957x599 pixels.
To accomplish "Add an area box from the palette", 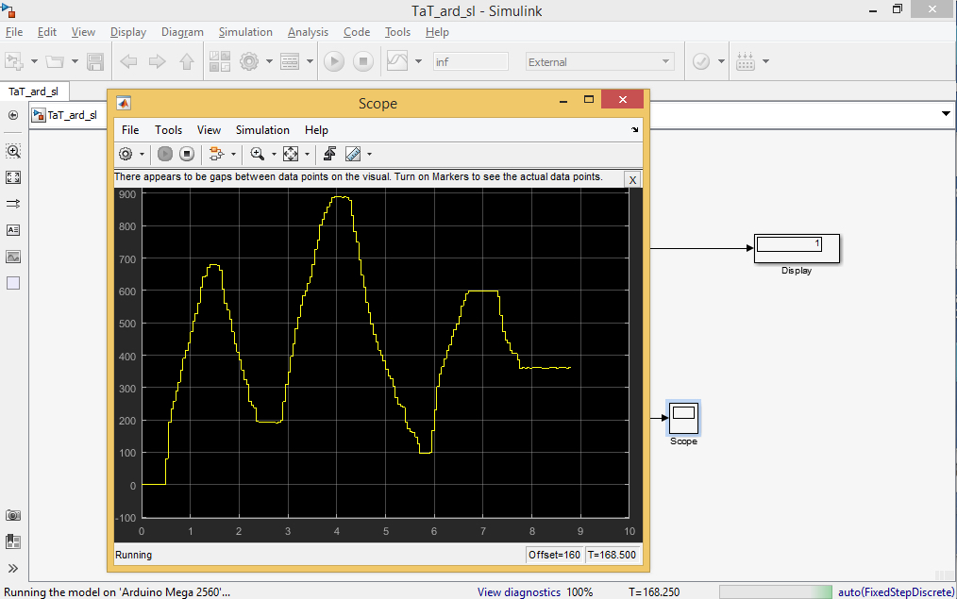I will click(x=13, y=283).
